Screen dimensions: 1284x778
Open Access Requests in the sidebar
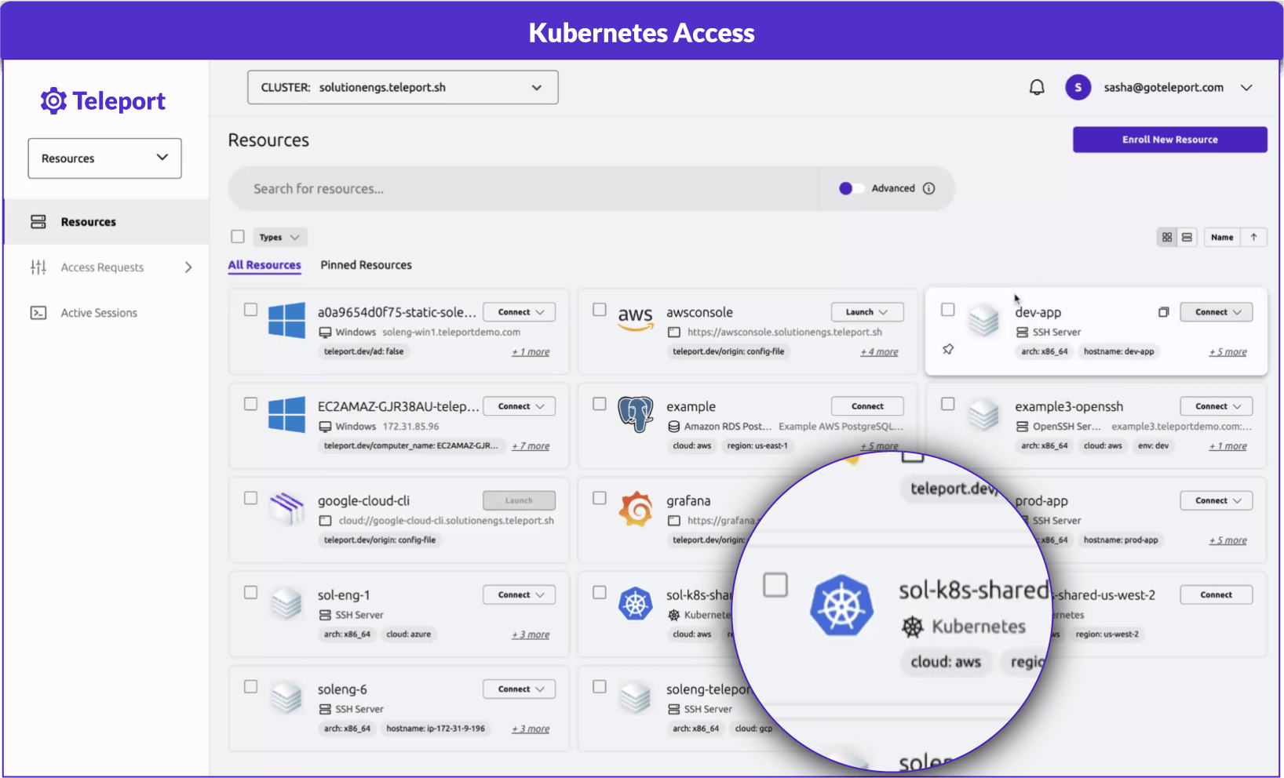click(x=106, y=267)
